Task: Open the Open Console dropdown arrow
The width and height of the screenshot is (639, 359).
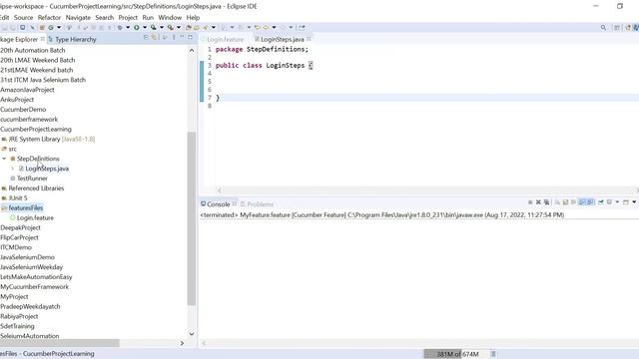Action: 634,202
